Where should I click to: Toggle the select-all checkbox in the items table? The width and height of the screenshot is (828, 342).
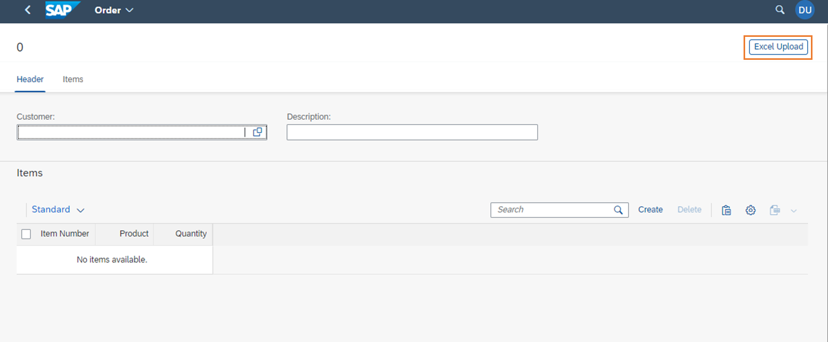coord(26,234)
